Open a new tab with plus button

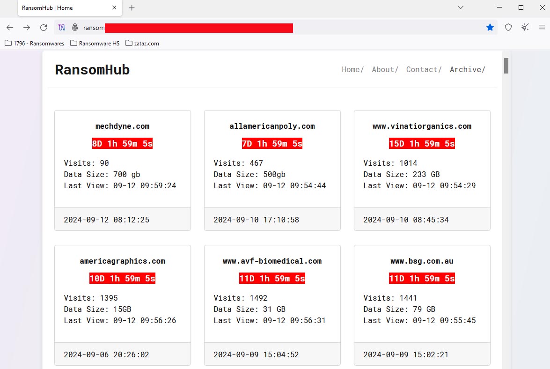point(132,7)
